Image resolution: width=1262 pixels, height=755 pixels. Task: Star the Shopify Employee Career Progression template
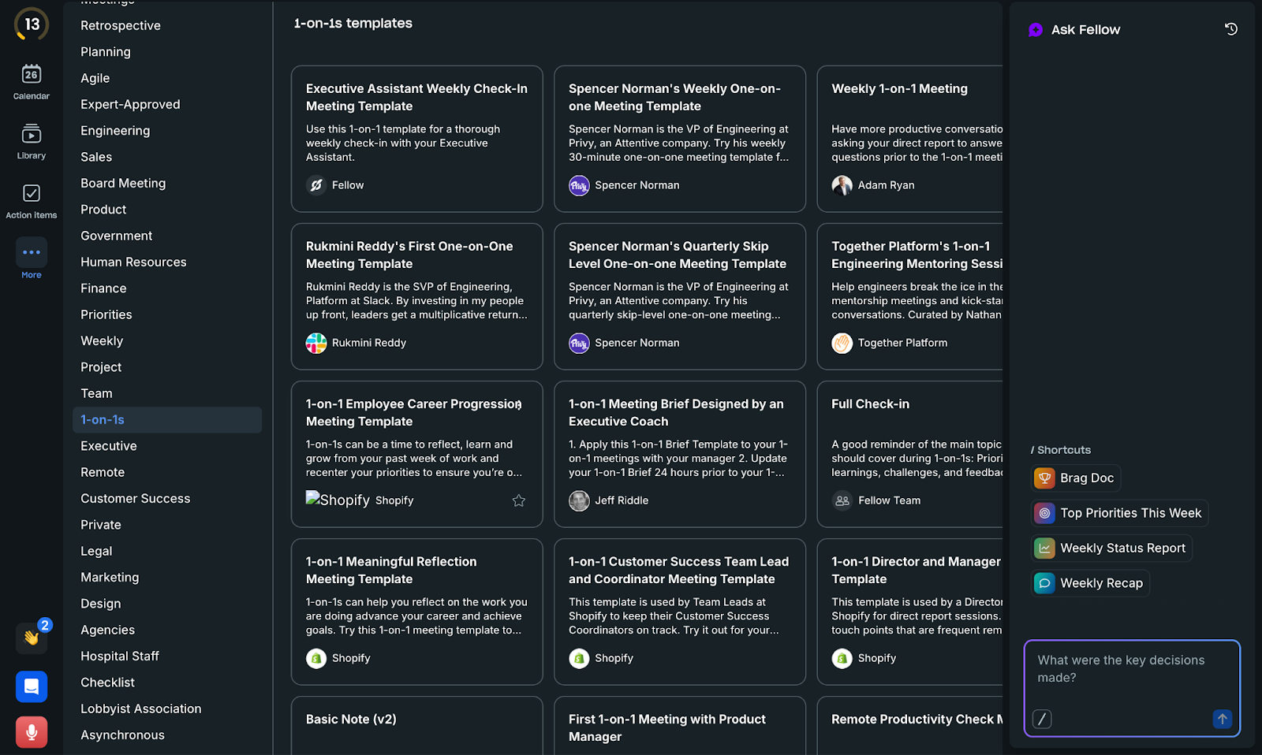coord(518,500)
